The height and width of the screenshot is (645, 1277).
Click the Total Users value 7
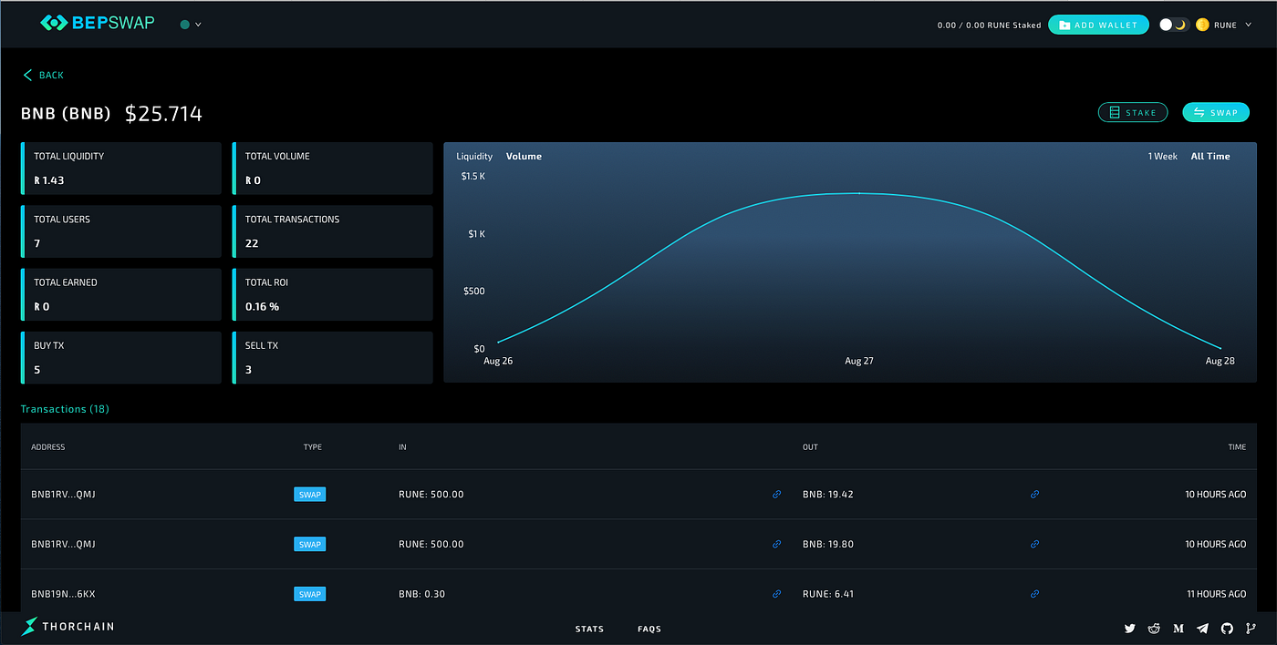(37, 243)
